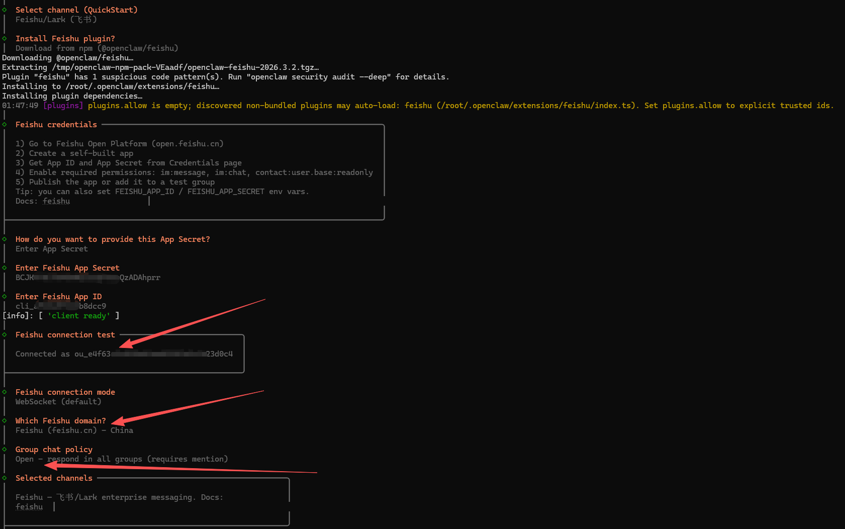The width and height of the screenshot is (845, 529).
Task: Click the blurred App Secret value starting with BCJK
Action: click(x=88, y=277)
